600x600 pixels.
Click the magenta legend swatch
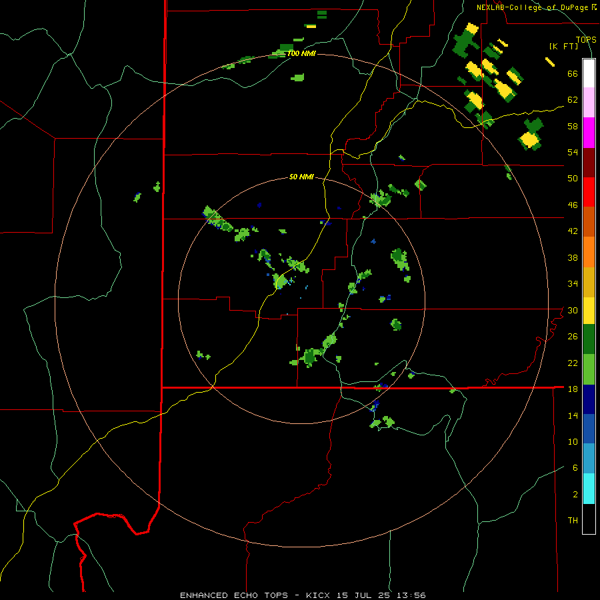click(x=589, y=133)
